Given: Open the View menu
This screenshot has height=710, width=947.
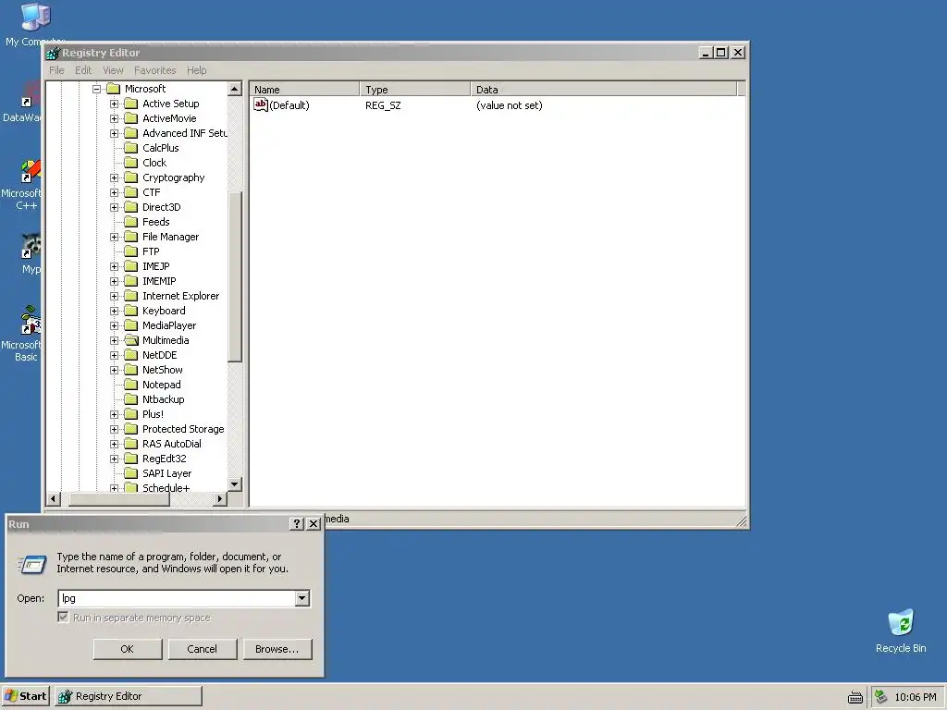Looking at the screenshot, I should (x=113, y=70).
